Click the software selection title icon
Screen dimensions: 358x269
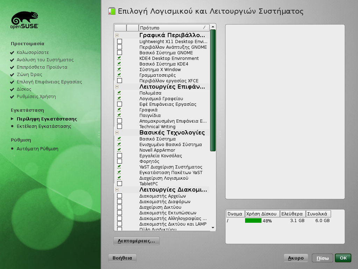click(112, 11)
